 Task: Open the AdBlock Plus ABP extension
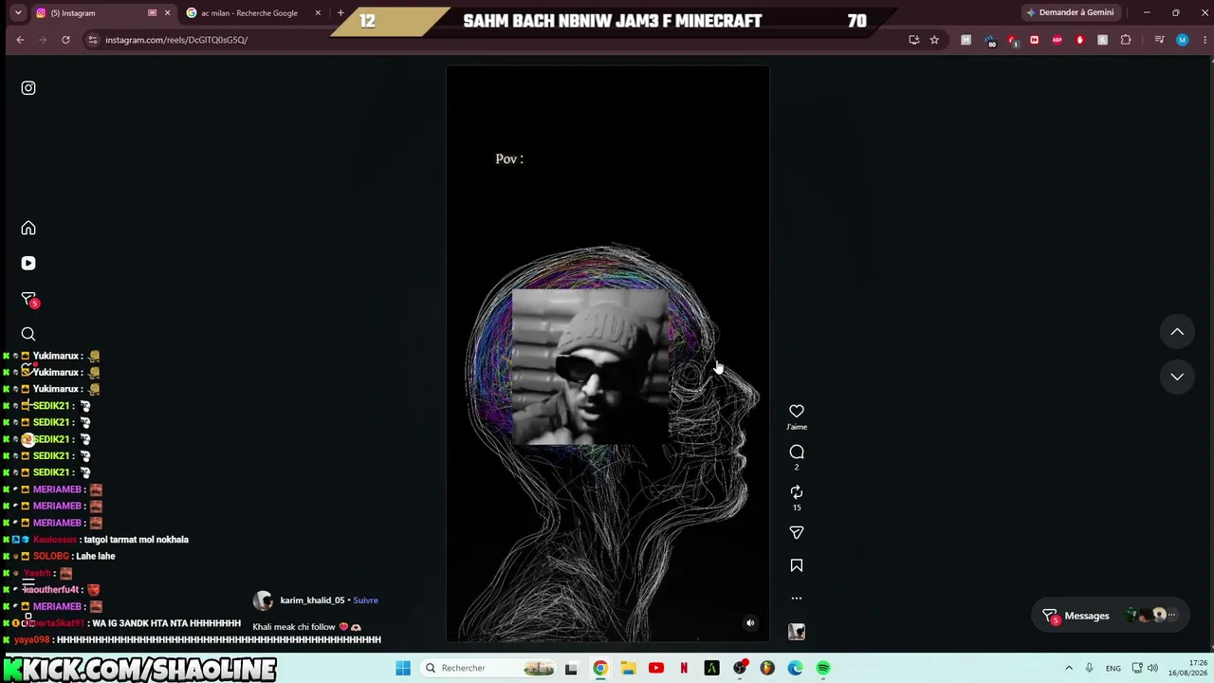pyautogui.click(x=1057, y=40)
